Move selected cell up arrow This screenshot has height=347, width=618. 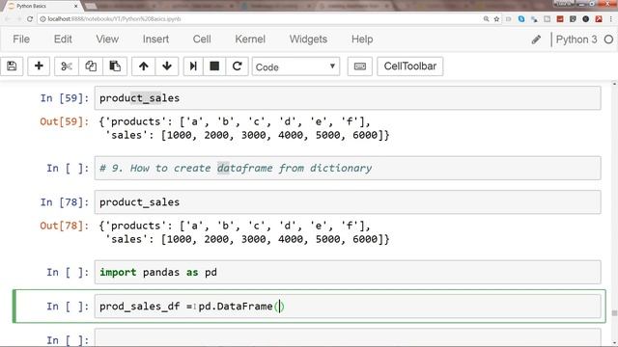[144, 67]
